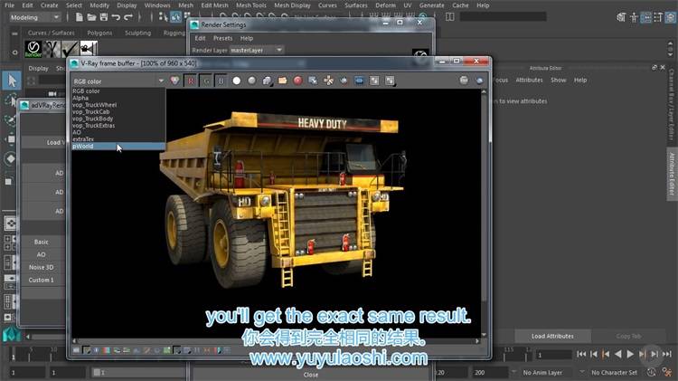Click the open image folder icon
Image resolution: width=678 pixels, height=381 pixels.
pyautogui.click(x=282, y=81)
